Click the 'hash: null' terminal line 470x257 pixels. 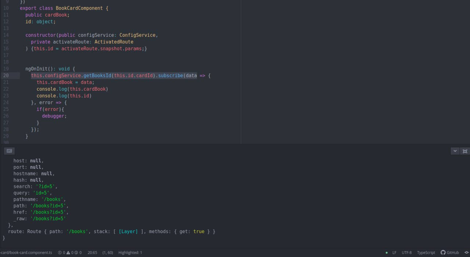(x=29, y=180)
